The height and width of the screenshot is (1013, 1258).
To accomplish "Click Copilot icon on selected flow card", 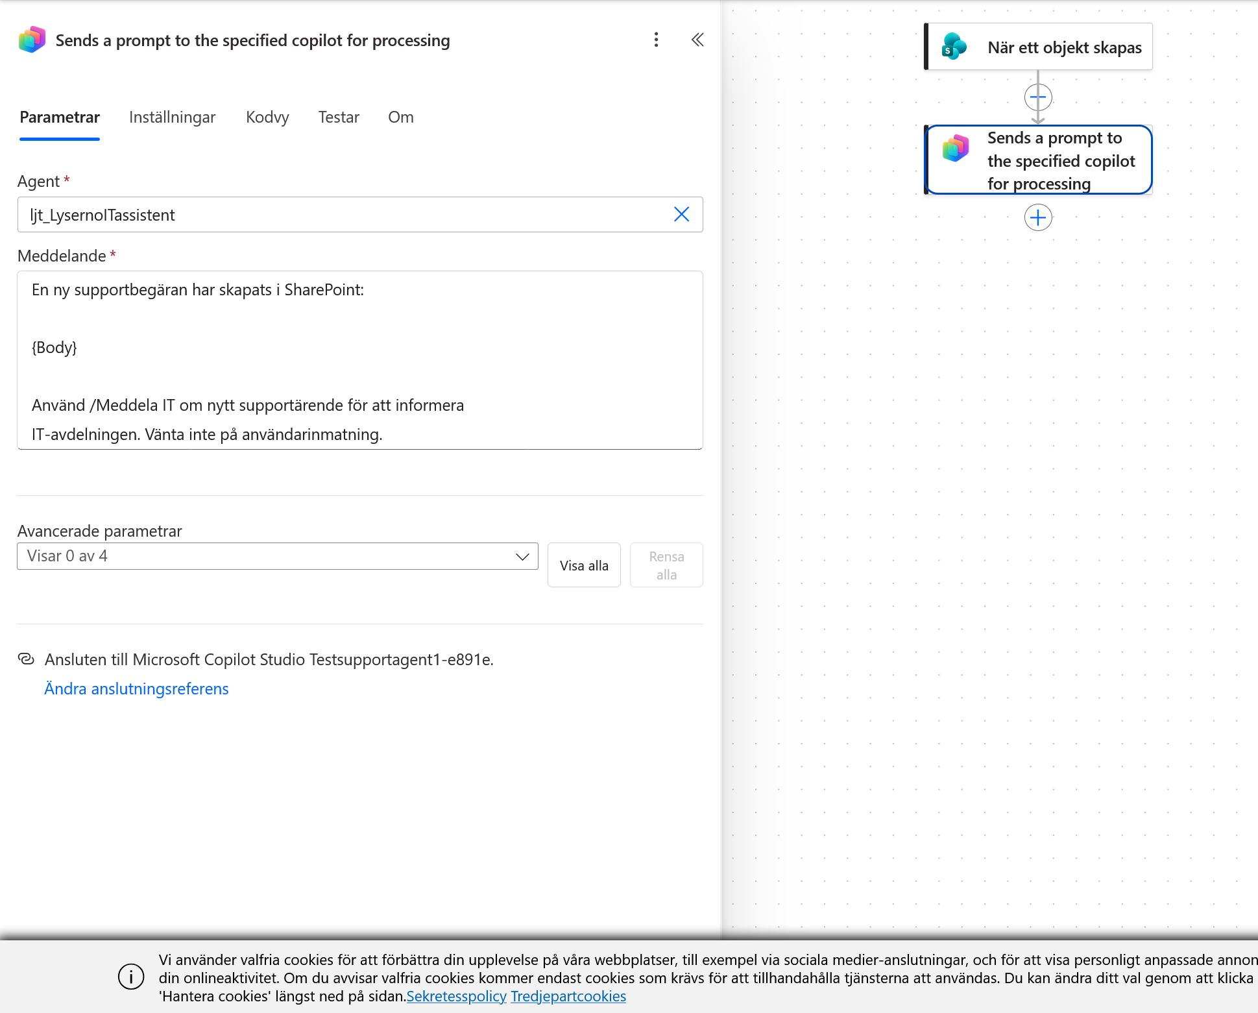I will [956, 149].
